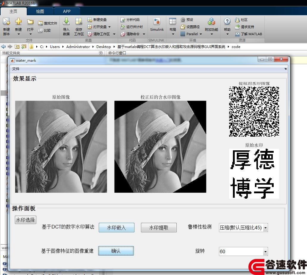Click the 确认 button

[116, 251]
